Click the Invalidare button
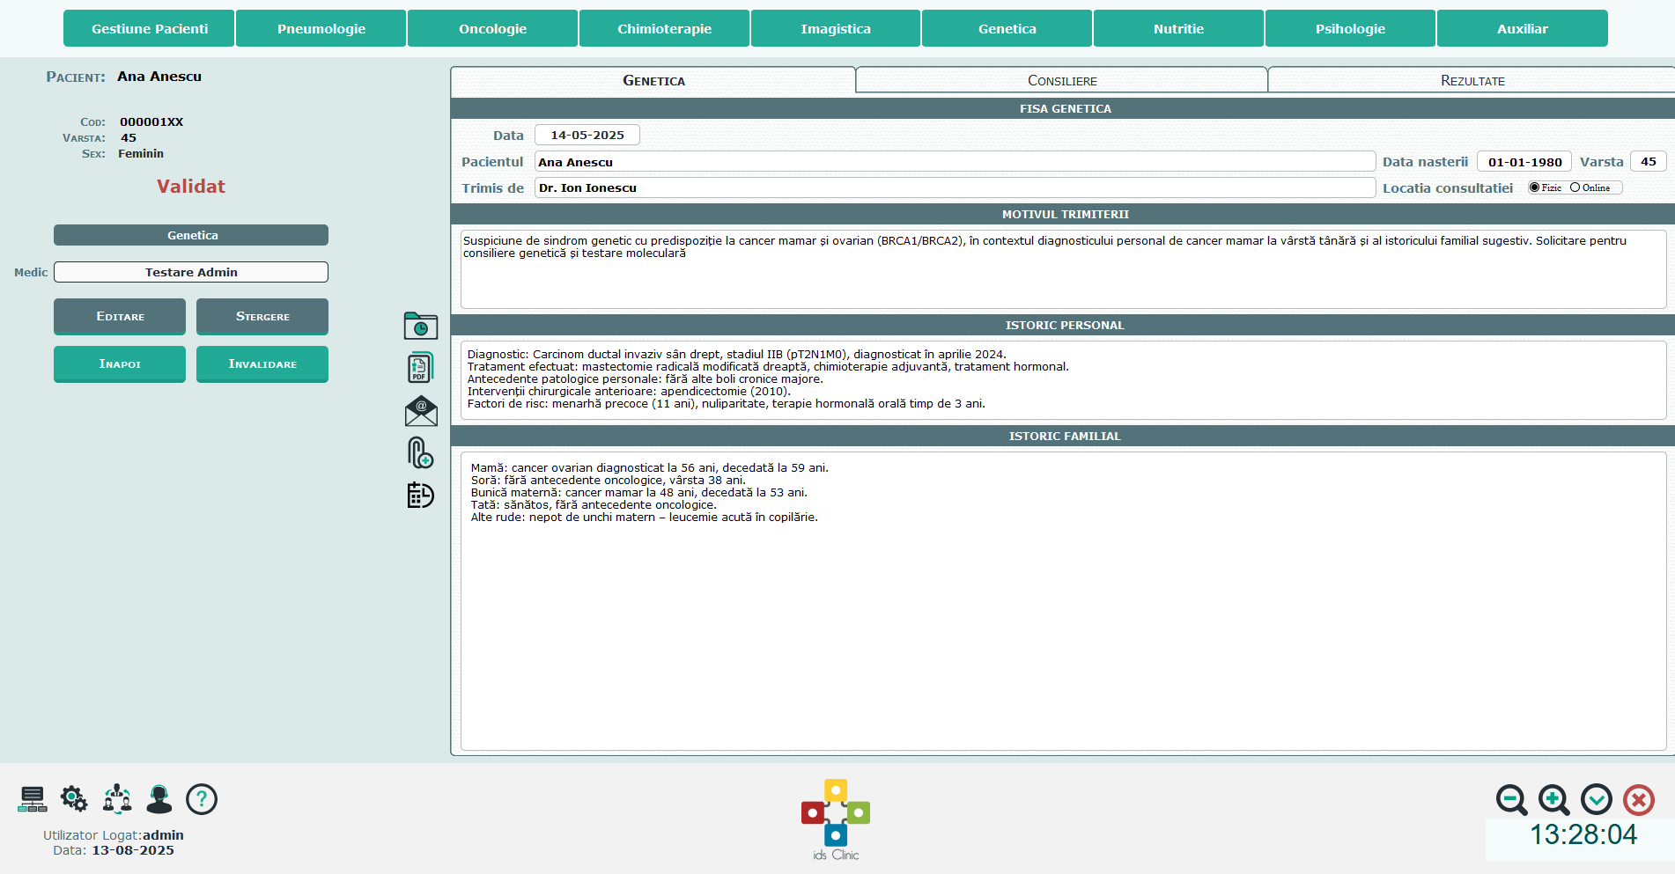The width and height of the screenshot is (1675, 874). (262, 364)
